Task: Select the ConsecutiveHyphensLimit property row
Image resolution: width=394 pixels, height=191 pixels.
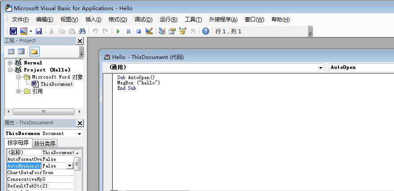Action: click(40, 179)
